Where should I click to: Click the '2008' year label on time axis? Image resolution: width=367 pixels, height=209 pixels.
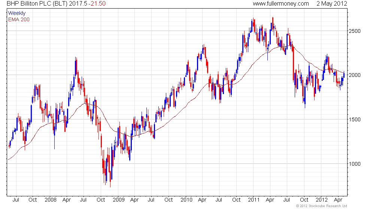tap(51, 200)
